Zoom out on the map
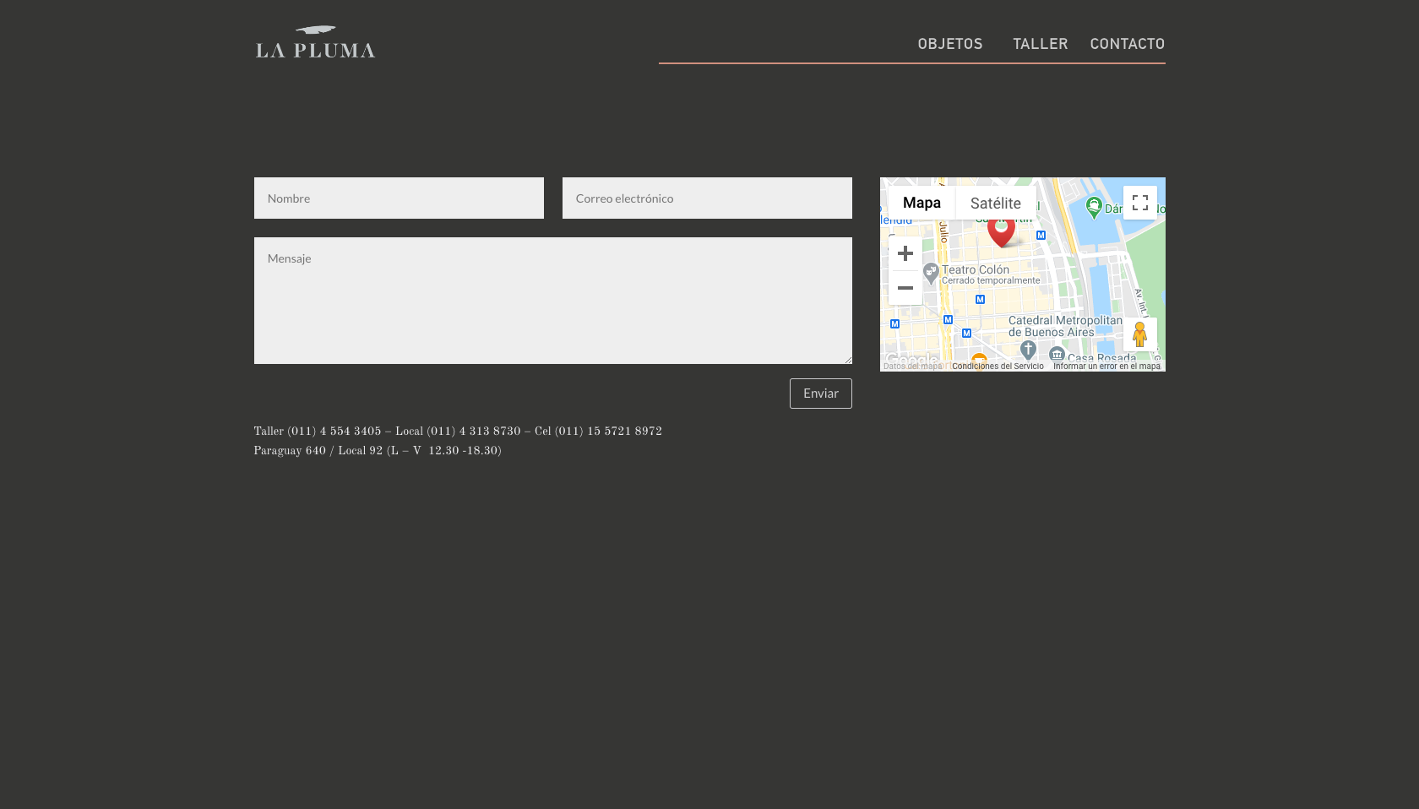The image size is (1419, 809). tap(905, 288)
